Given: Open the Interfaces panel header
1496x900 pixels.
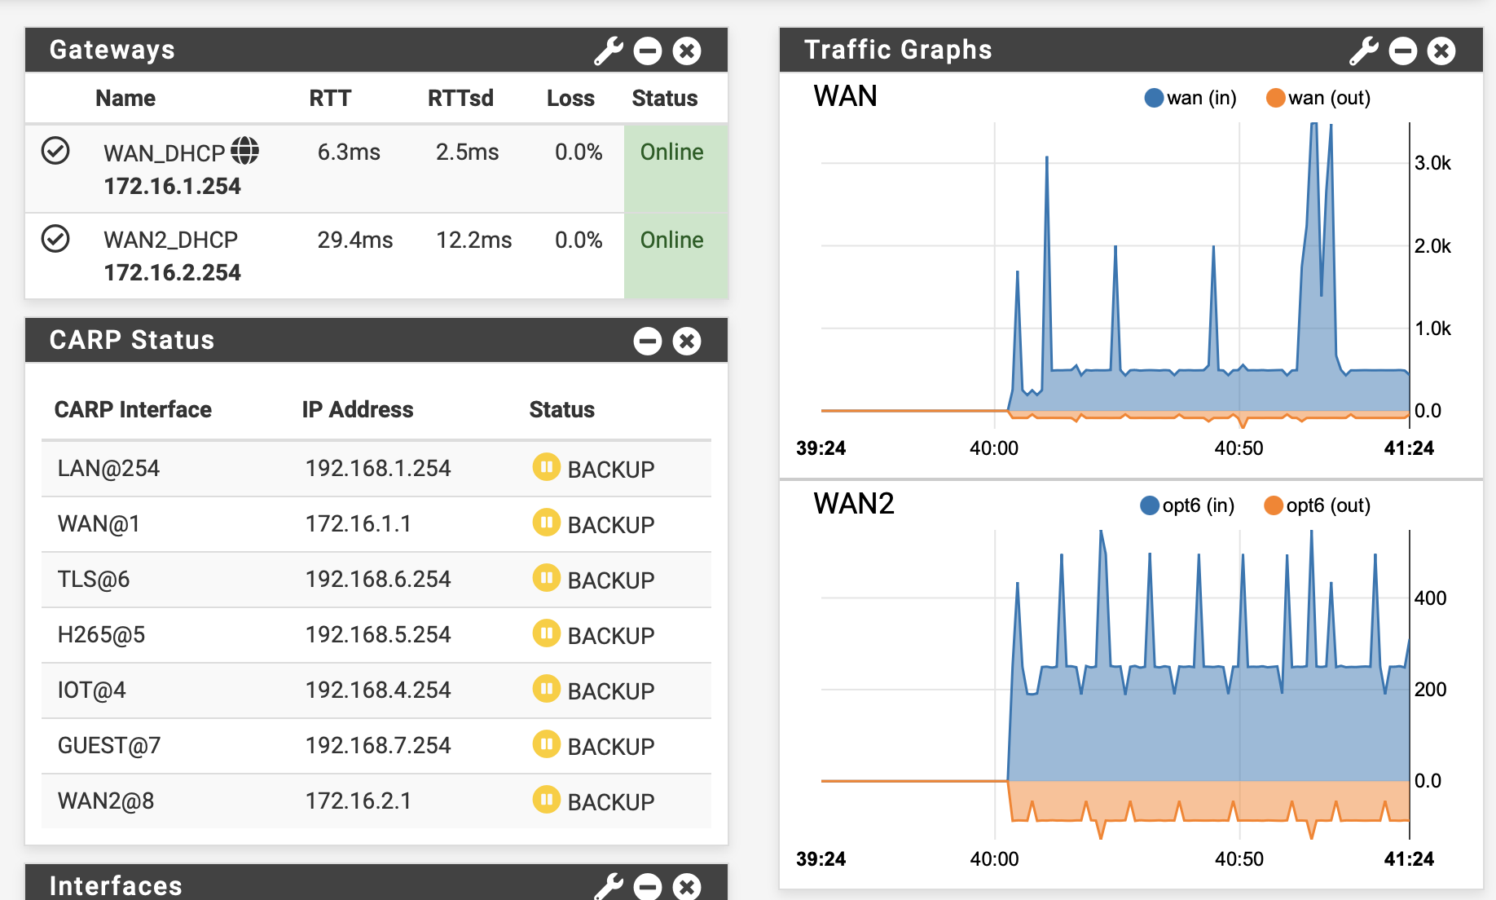Looking at the screenshot, I should pos(115,885).
